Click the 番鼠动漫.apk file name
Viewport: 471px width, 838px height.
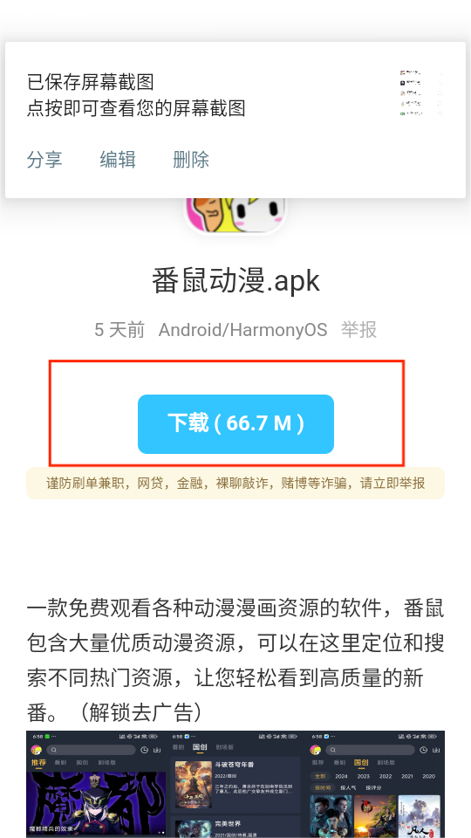(x=235, y=281)
